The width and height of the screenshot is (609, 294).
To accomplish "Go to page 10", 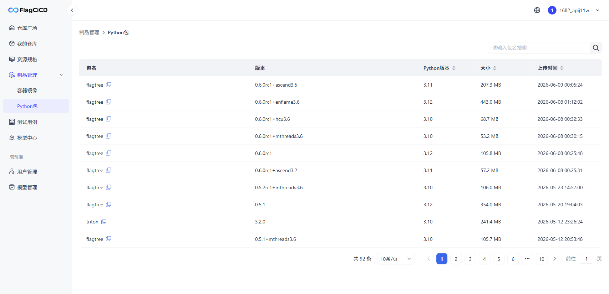I will 542,259.
